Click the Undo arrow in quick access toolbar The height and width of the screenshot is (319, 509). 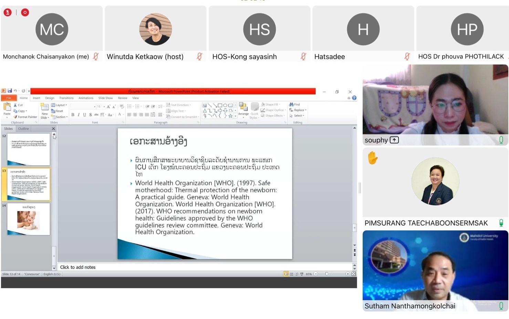tap(15, 91)
